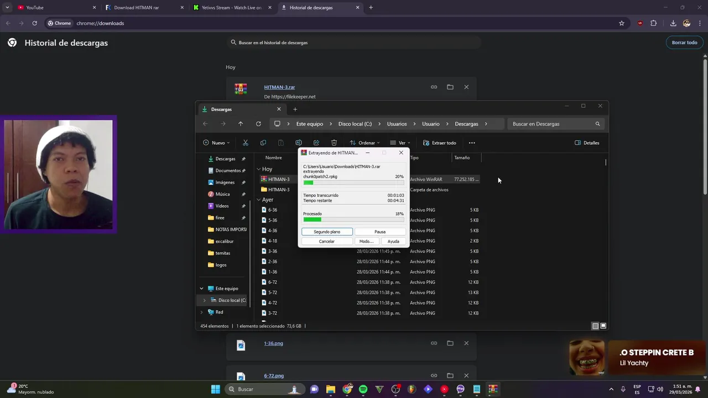Screen dimensions: 708x398
Task: Pause the WinRAR extraction
Action: click(x=380, y=232)
